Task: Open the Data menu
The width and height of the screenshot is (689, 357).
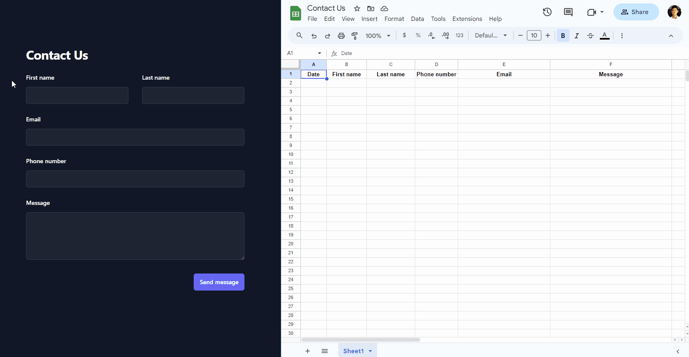Action: tap(417, 19)
